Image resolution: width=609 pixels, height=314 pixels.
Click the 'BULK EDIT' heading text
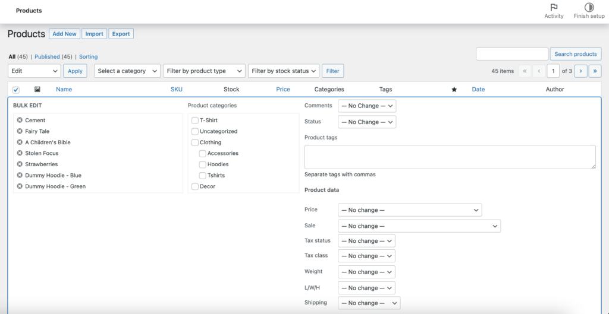tap(27, 105)
